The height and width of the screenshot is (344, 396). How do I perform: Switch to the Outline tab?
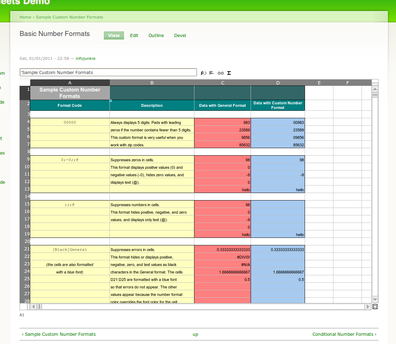tap(156, 35)
